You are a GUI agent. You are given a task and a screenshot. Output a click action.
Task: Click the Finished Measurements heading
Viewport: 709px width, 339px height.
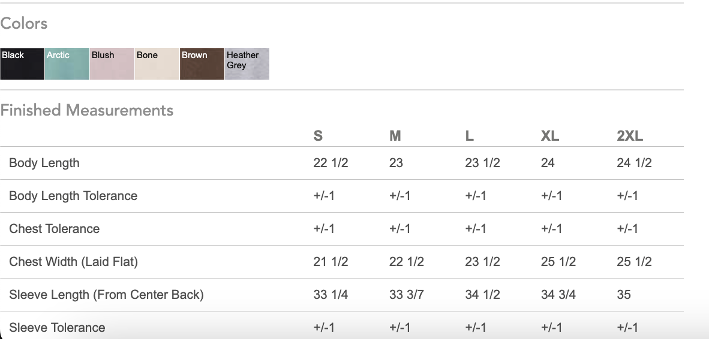[87, 110]
